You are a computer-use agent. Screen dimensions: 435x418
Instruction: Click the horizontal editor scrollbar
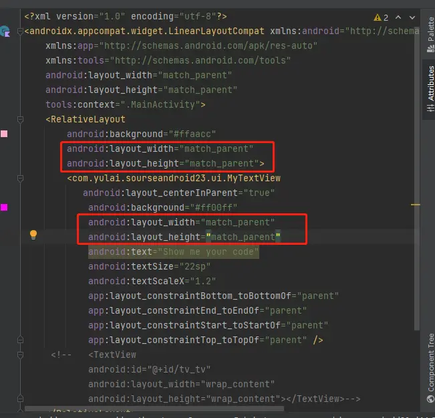click(154, 409)
